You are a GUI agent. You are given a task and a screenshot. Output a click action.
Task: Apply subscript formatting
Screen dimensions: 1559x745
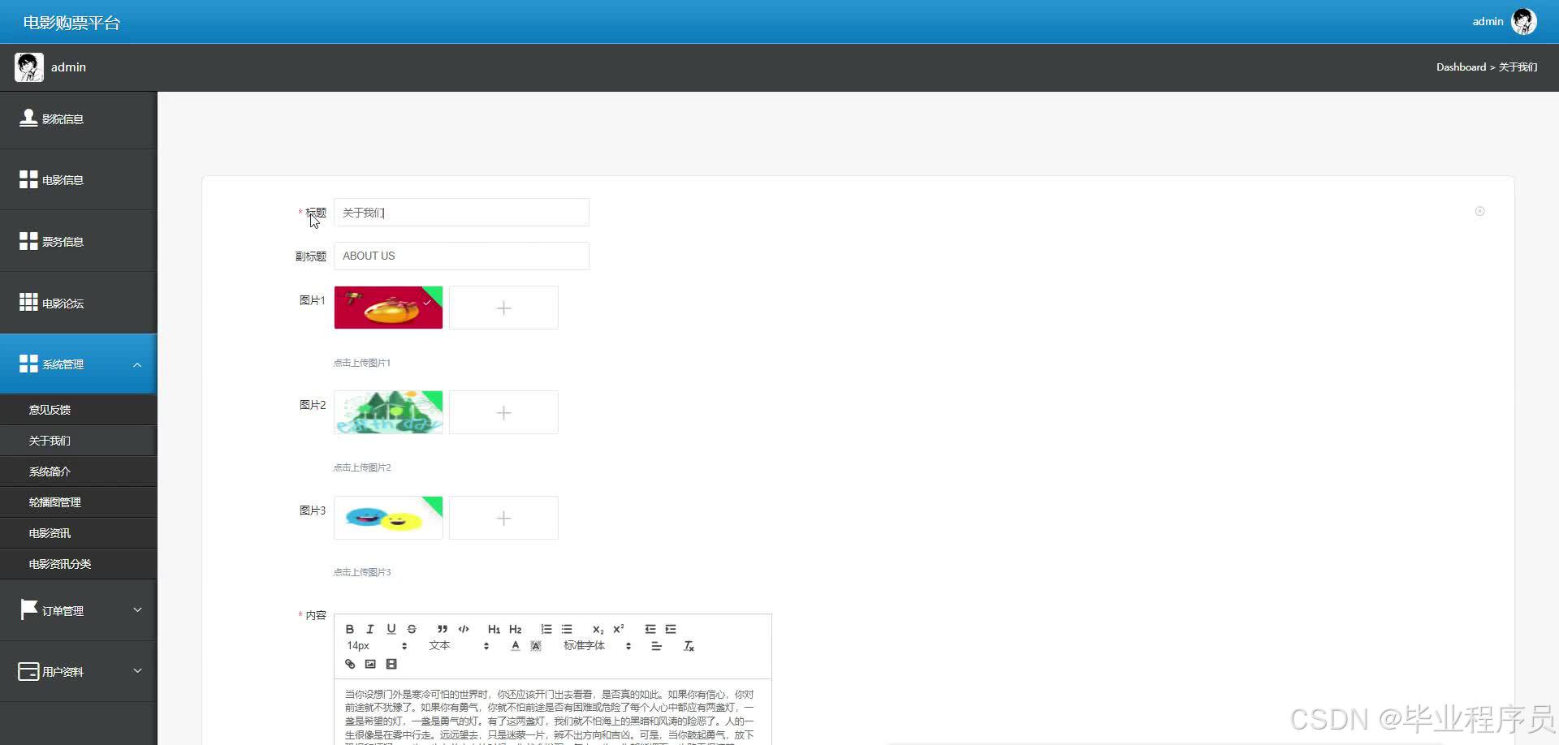click(x=598, y=629)
